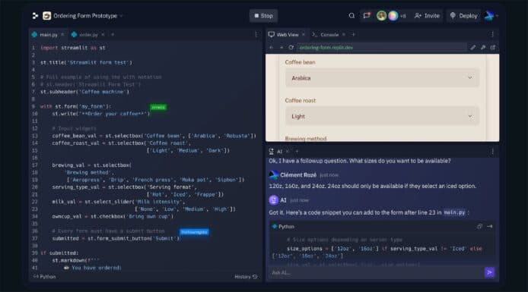This screenshot has width=528, height=292.
Task: Close the AI tab
Action: click(x=288, y=152)
